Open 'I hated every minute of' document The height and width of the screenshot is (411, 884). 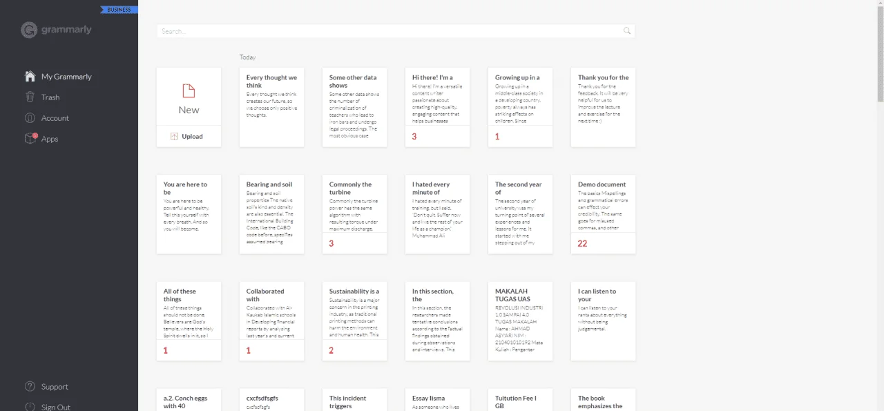tap(437, 214)
